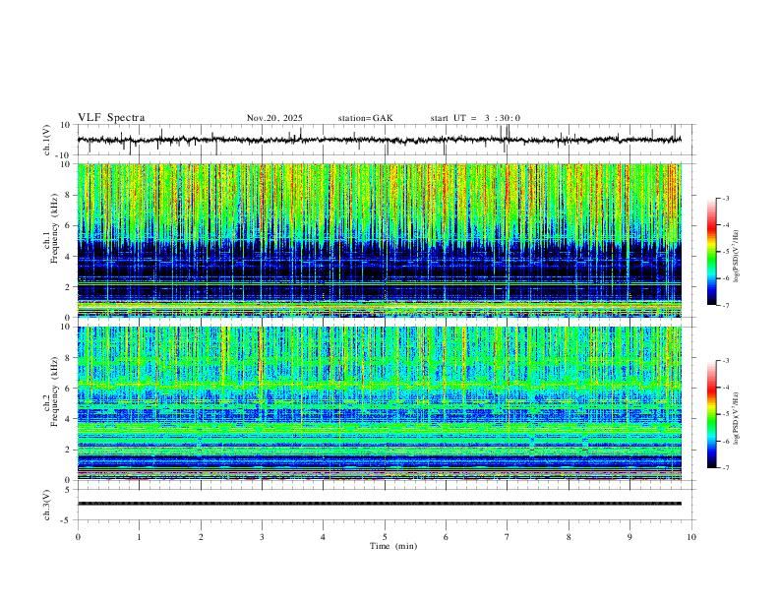
Task: Click the ch.2 PSD color bar
Action: click(711, 414)
